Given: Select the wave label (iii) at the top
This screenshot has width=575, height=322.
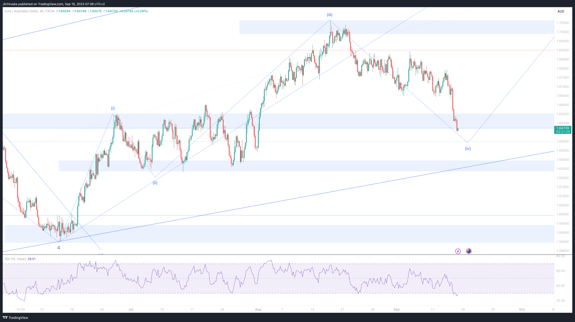Looking at the screenshot, I should tap(330, 15).
